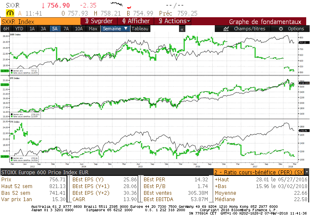Click the TPX chart legend box
Viewport: 310px width, 223px height.
24,159
